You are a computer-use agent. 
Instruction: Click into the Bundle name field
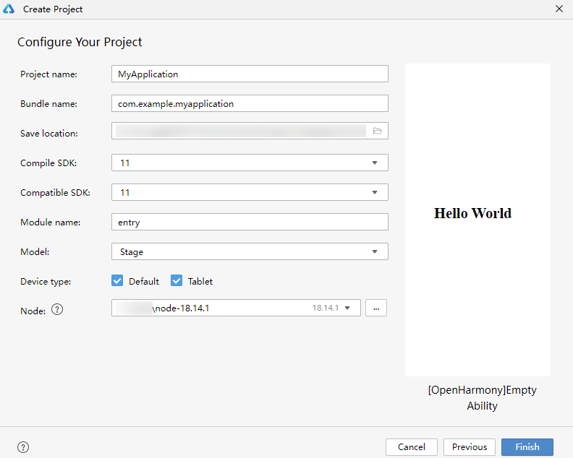tap(250, 103)
